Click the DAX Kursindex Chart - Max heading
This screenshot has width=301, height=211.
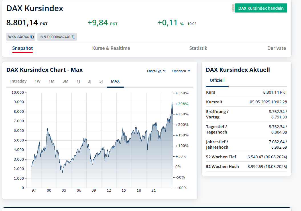click(44, 70)
